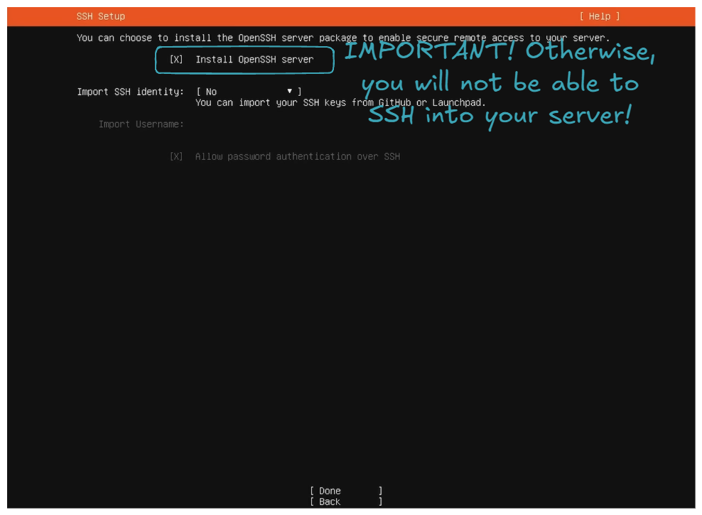Screen dimensions: 702x515
Task: Click the 'Allow password authentication over SSH' label
Action: click(297, 156)
